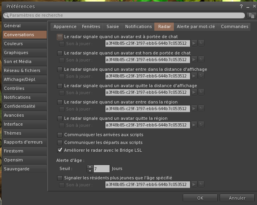Reset the sound for avatar leaving draw distance
Viewport: 257px width, 205px height.
click(201, 93)
